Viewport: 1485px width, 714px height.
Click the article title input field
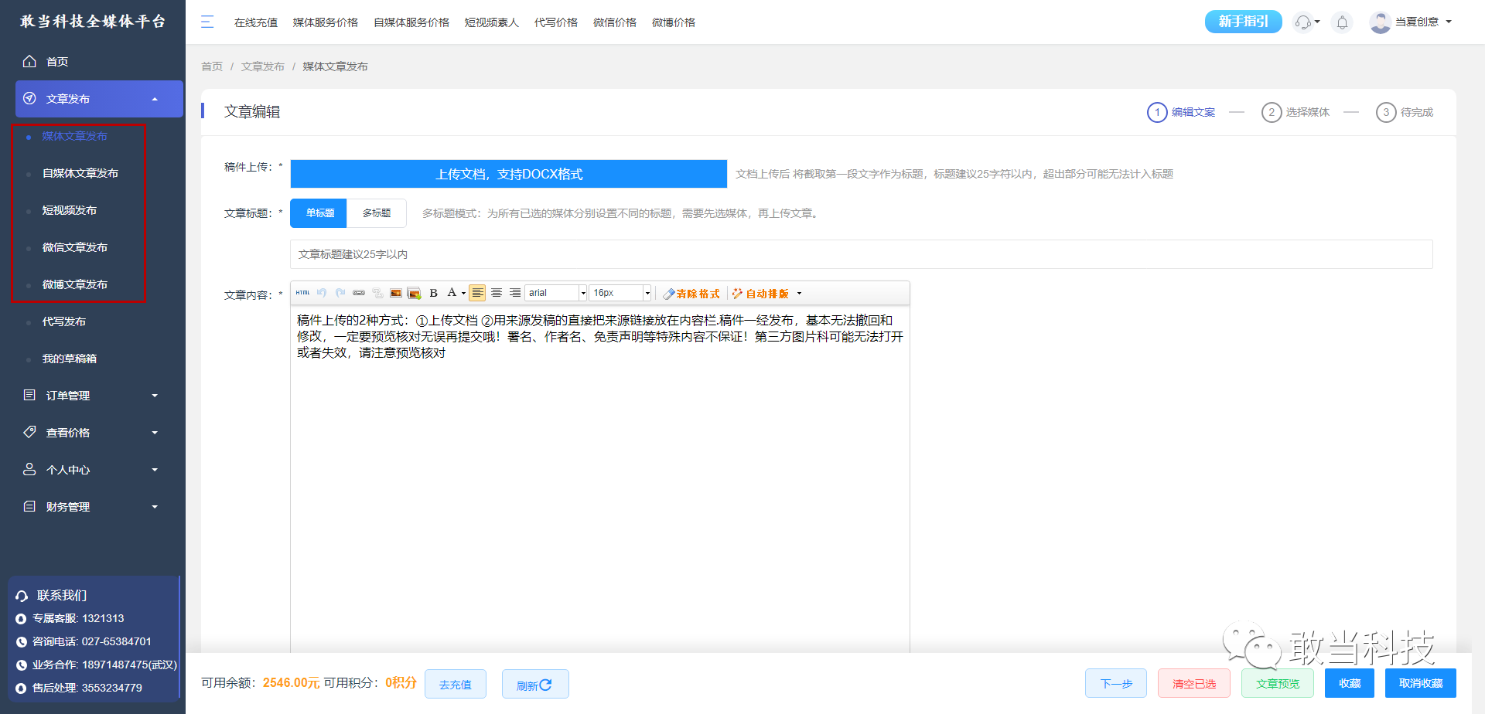click(862, 254)
